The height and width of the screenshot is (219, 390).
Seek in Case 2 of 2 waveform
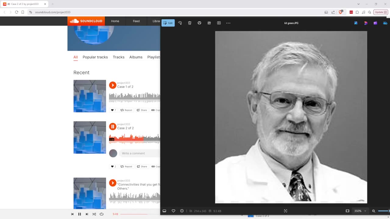135,139
